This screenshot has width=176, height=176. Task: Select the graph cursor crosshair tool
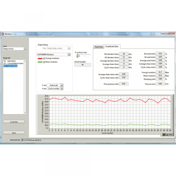click(x=164, y=134)
